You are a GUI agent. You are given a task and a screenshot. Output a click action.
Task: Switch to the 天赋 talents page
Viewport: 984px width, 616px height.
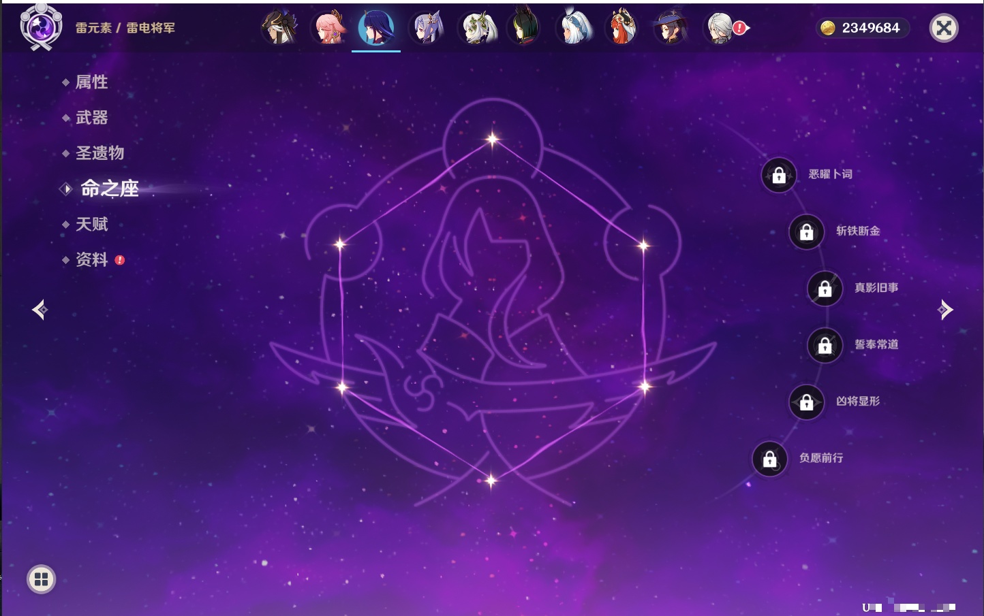tap(91, 224)
